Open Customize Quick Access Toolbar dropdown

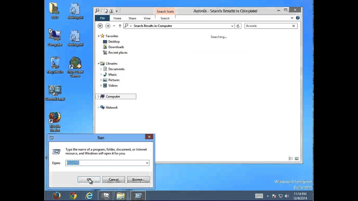[x=116, y=11]
